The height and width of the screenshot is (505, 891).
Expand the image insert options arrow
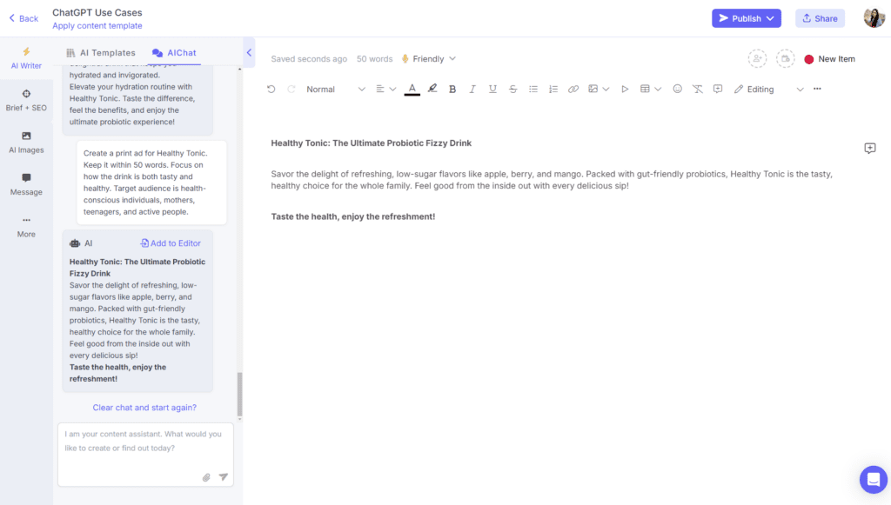(606, 89)
